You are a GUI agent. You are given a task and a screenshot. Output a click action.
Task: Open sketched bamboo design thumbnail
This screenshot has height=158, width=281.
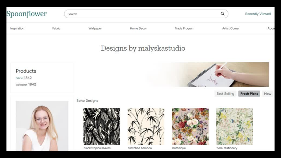146,126
